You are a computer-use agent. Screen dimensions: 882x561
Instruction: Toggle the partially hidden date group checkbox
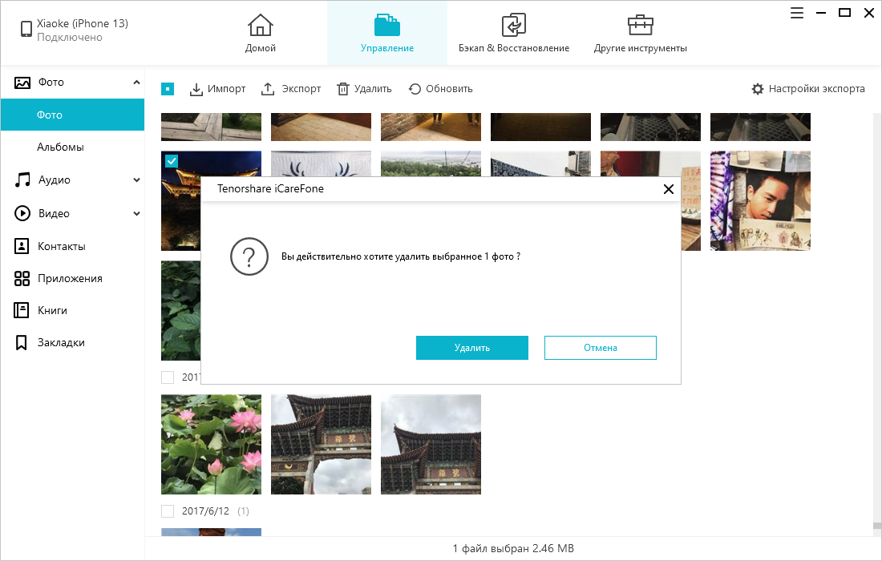point(168,377)
